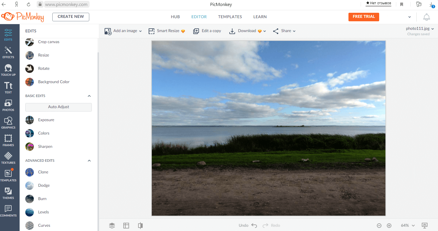This screenshot has height=231, width=438.
Task: Open the Templates sidebar panel
Action: click(8, 176)
